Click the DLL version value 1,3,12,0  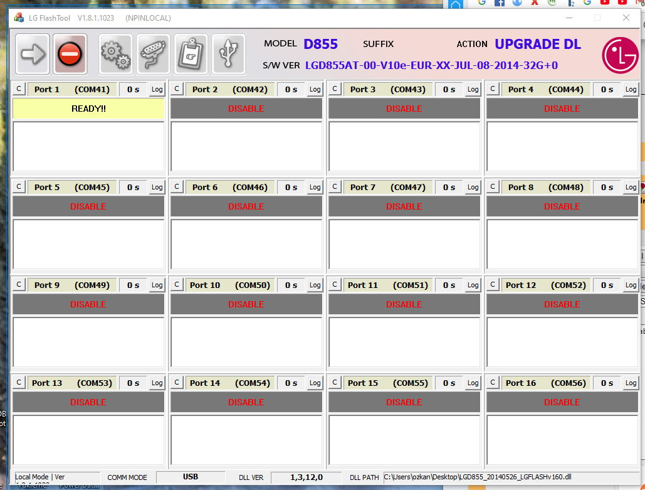[307, 477]
